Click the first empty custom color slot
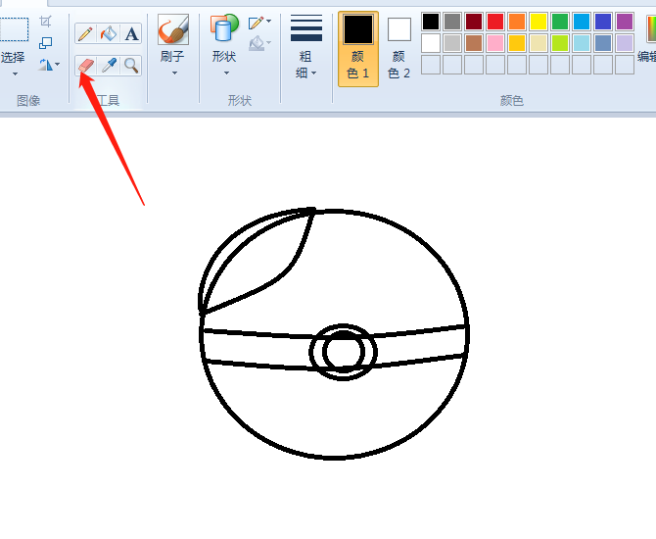The height and width of the screenshot is (539, 656). click(x=431, y=65)
